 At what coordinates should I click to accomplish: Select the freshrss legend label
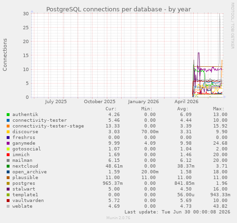click(x=24, y=138)
